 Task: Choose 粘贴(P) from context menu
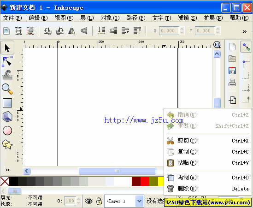pos(208,163)
